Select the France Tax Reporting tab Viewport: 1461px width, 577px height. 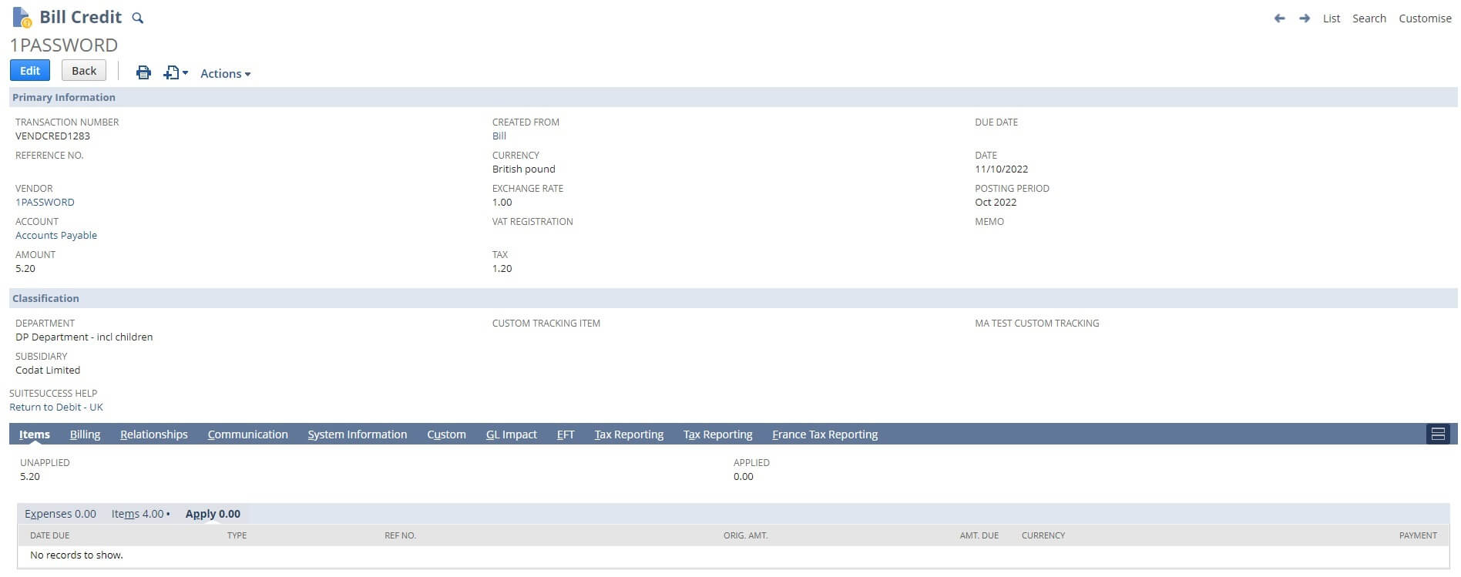(x=825, y=434)
